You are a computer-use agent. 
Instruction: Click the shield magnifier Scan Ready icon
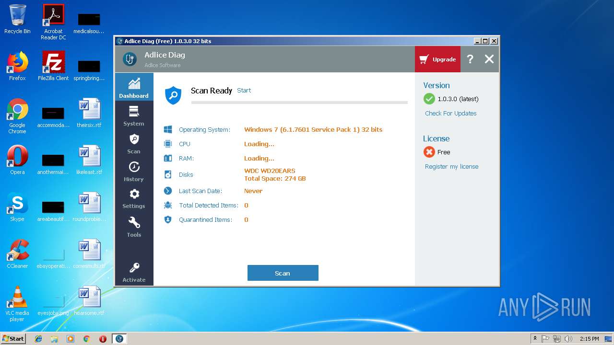point(173,95)
